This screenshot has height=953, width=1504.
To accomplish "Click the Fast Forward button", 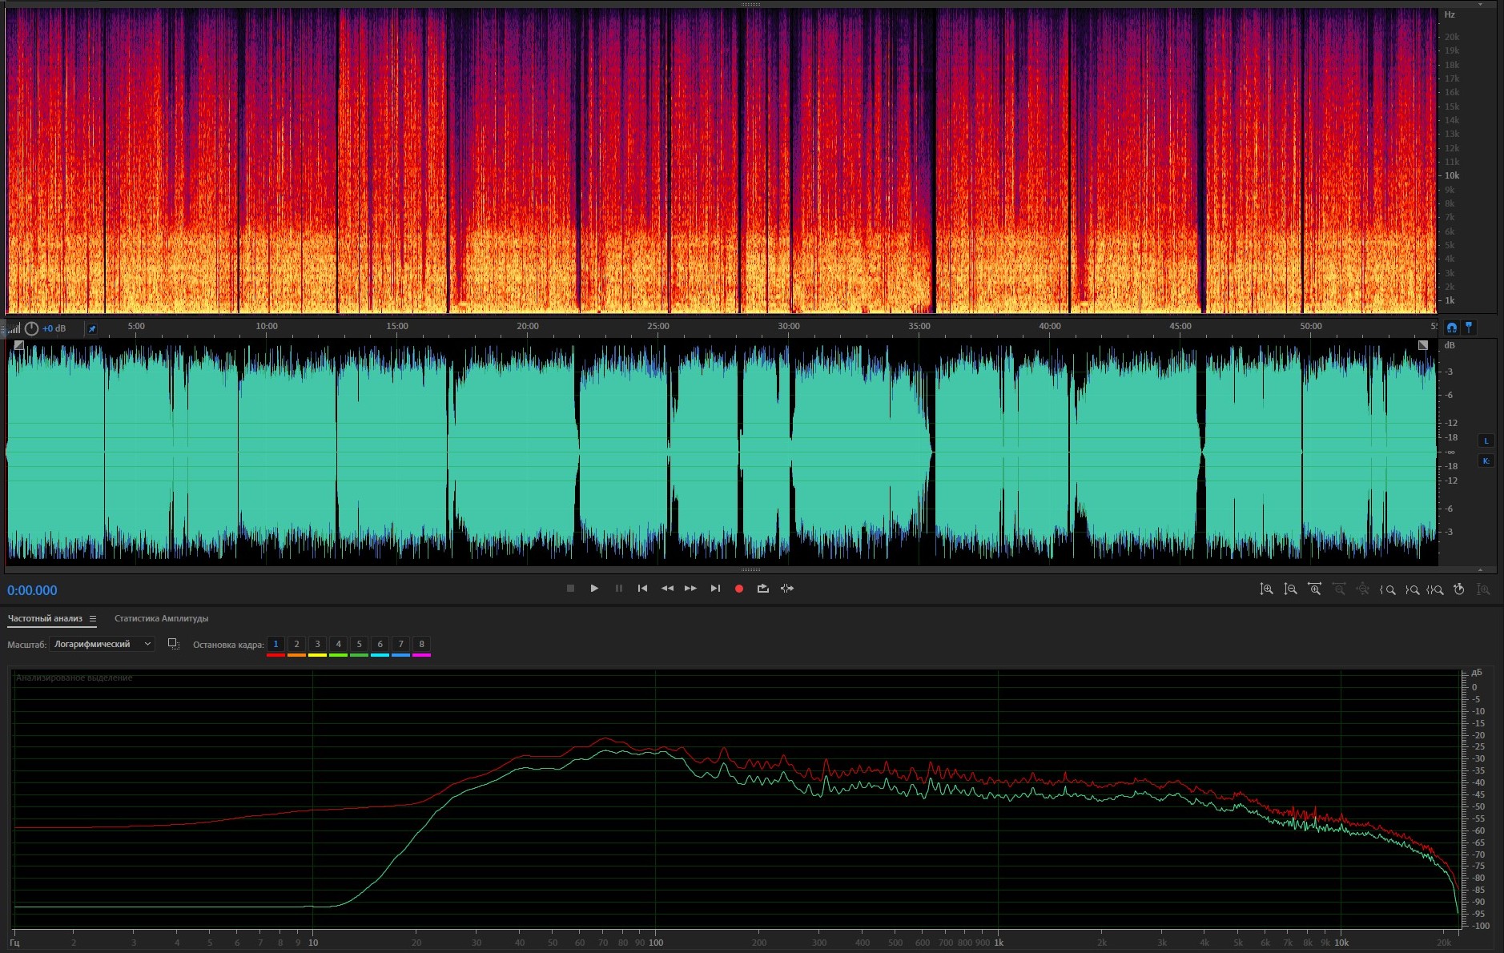I will coord(690,589).
